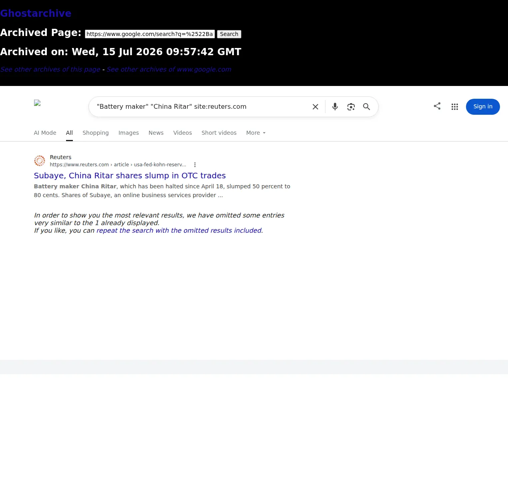Start voice search with the microphone icon
The height and width of the screenshot is (481, 508).
pos(335,107)
